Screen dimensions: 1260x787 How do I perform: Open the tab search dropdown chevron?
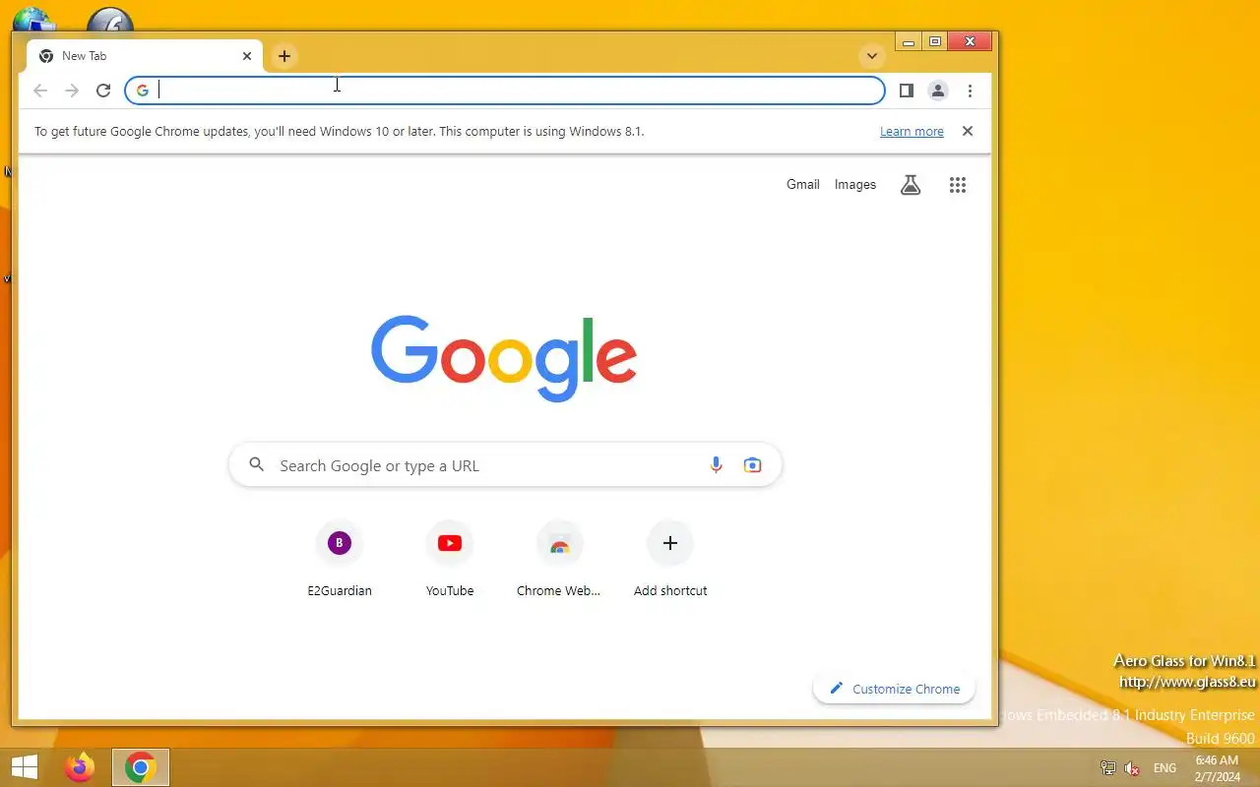pyautogui.click(x=871, y=56)
